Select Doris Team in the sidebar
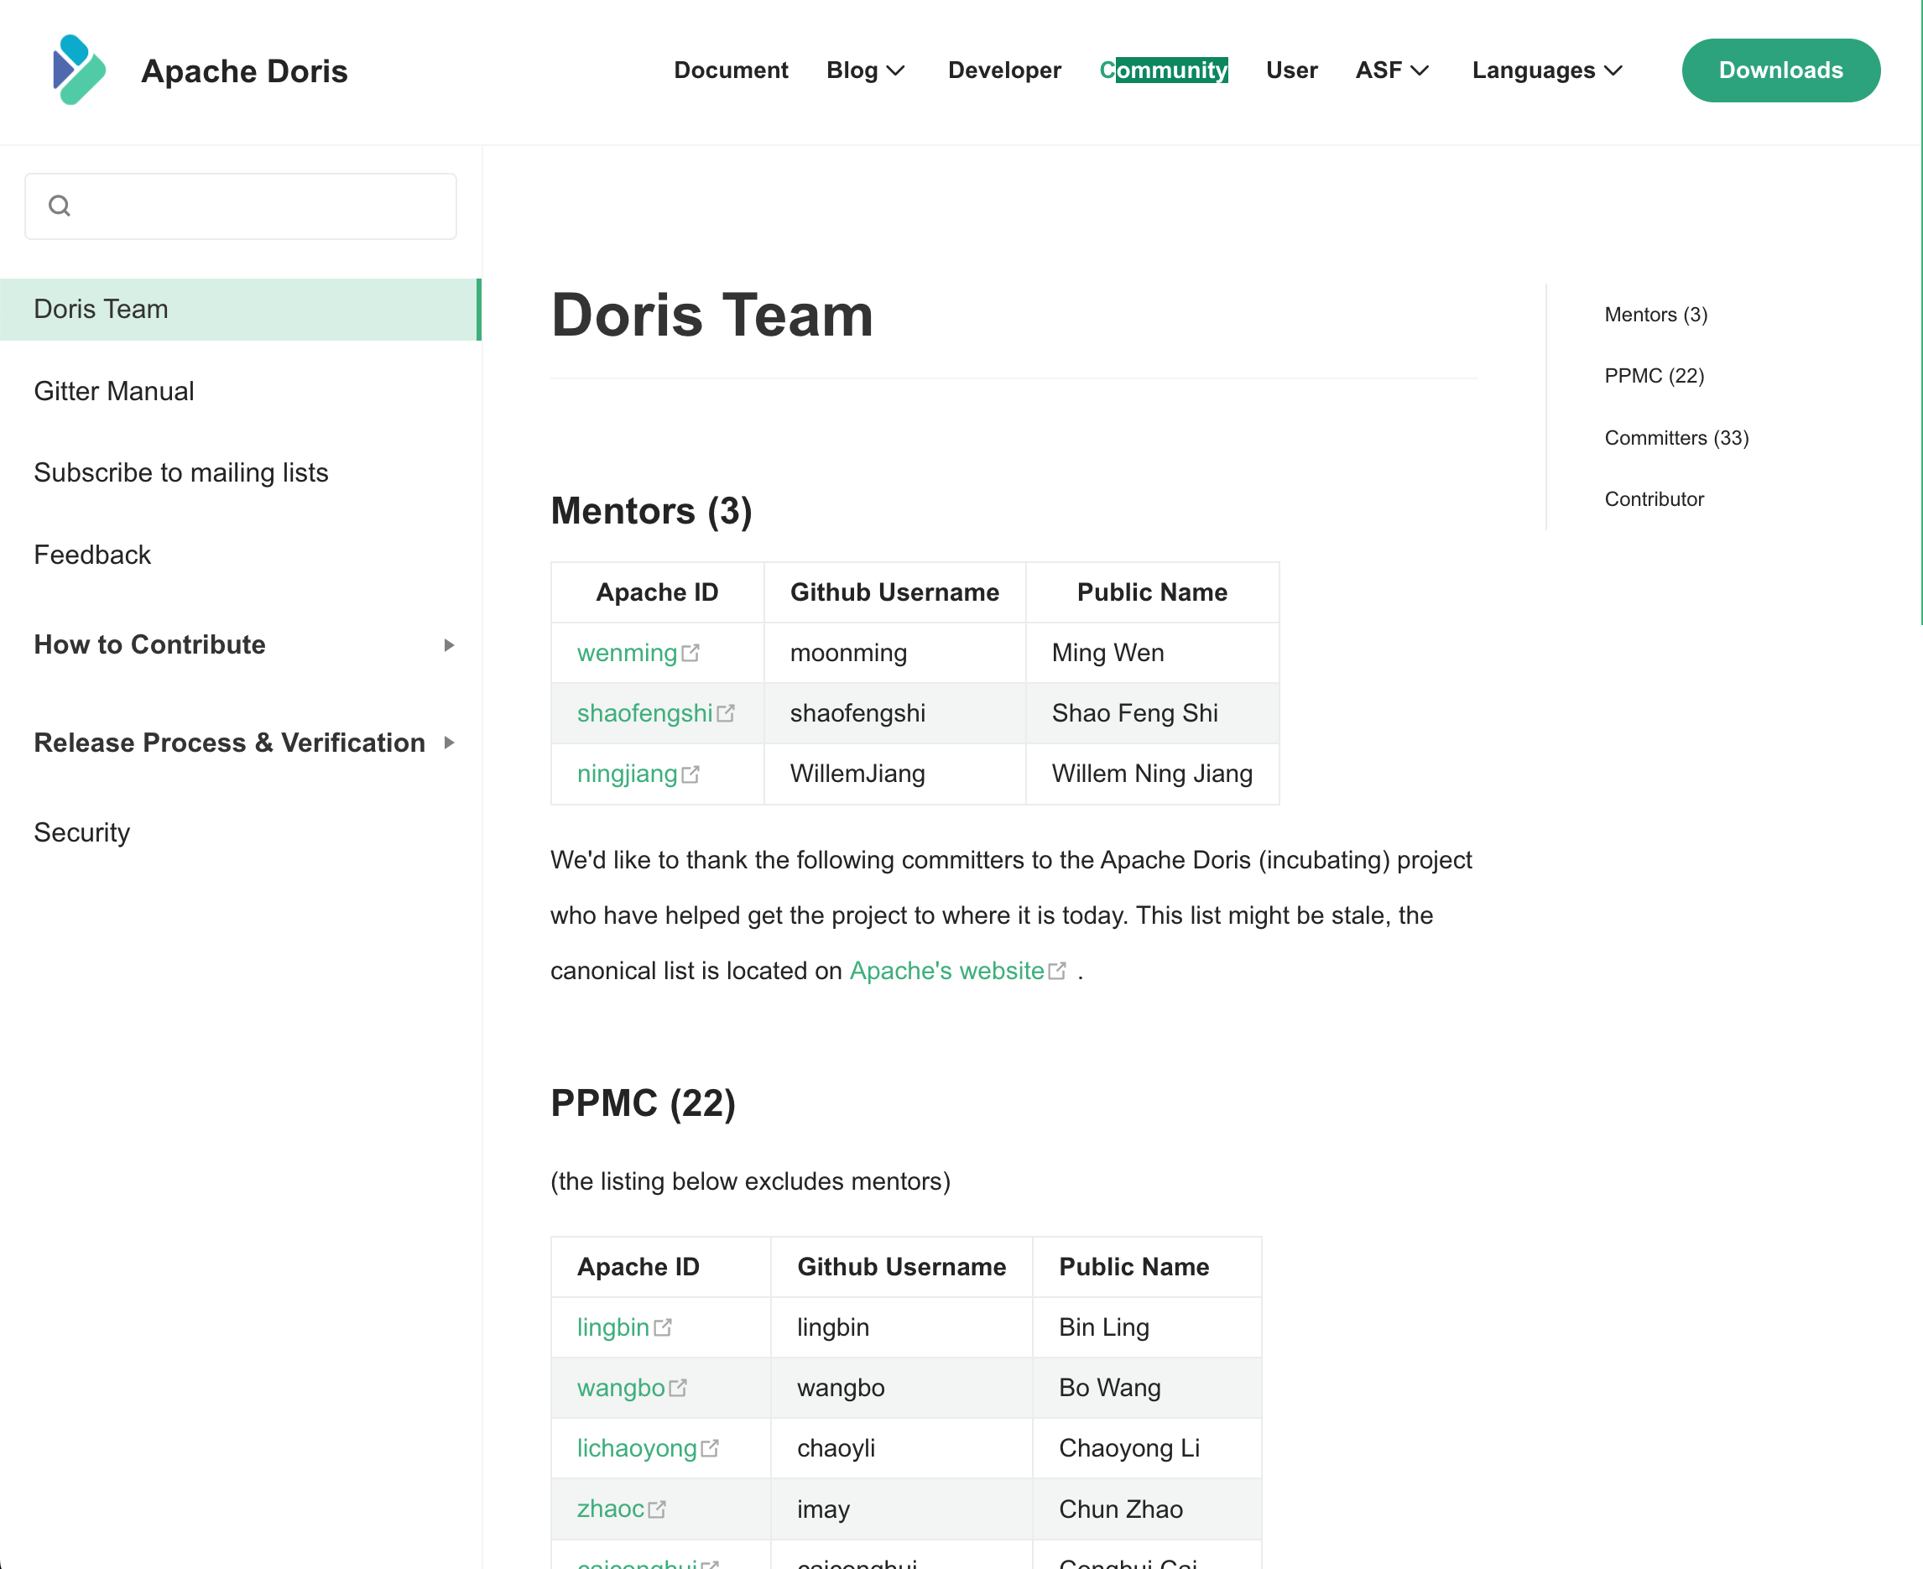1923x1569 pixels. (240, 309)
